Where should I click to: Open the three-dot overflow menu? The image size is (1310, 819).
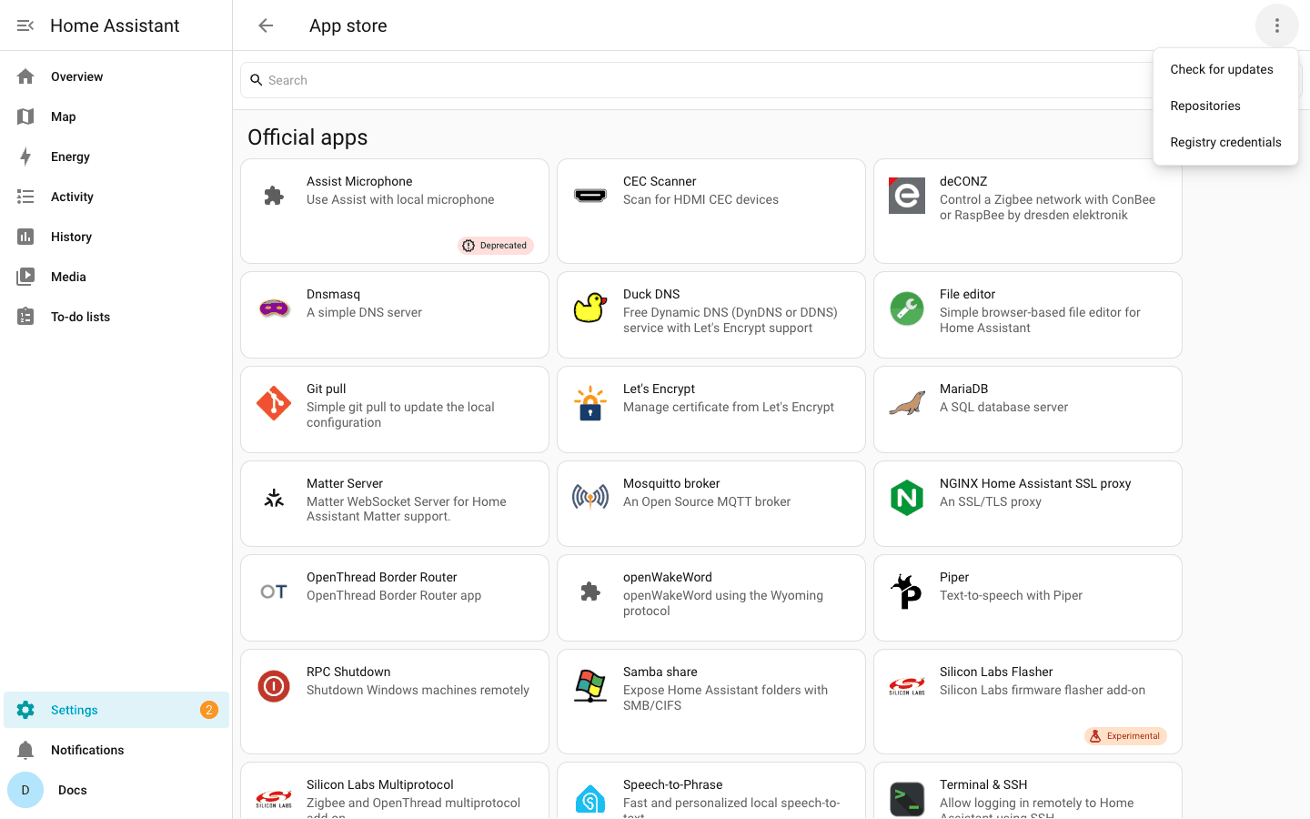click(x=1277, y=25)
